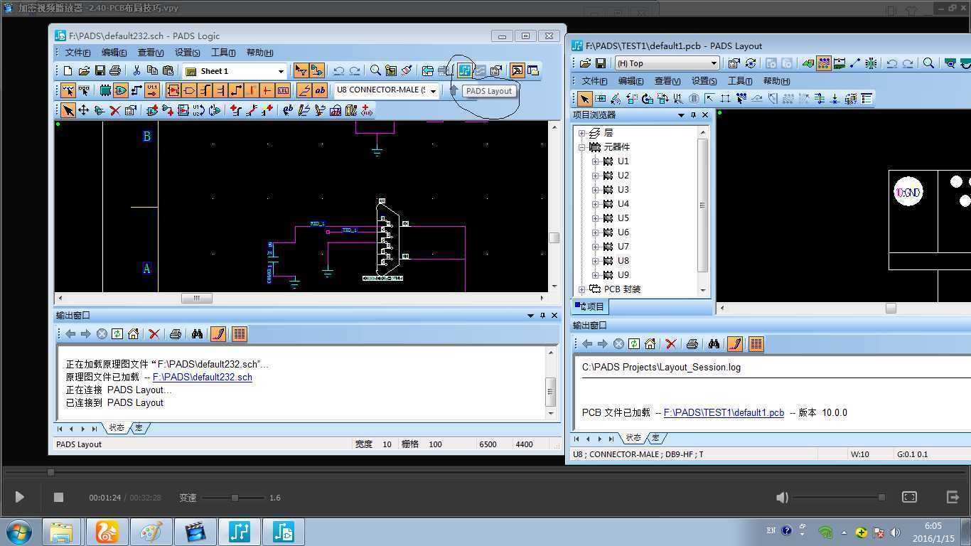Screen dimensions: 971x546
Task: Open the (H) Top layer dropdown
Action: 714,63
